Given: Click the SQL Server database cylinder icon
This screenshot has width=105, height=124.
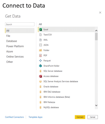Looking at the screenshot, I should click(x=41, y=71).
